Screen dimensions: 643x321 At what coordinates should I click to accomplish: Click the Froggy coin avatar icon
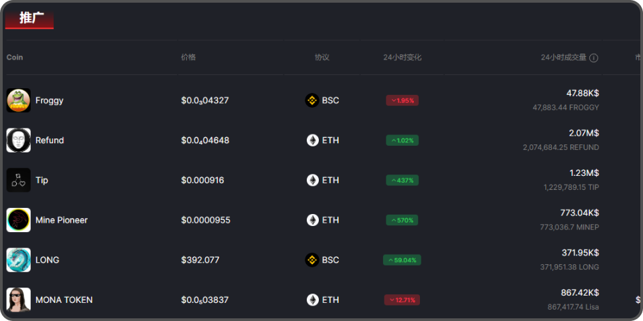19,100
